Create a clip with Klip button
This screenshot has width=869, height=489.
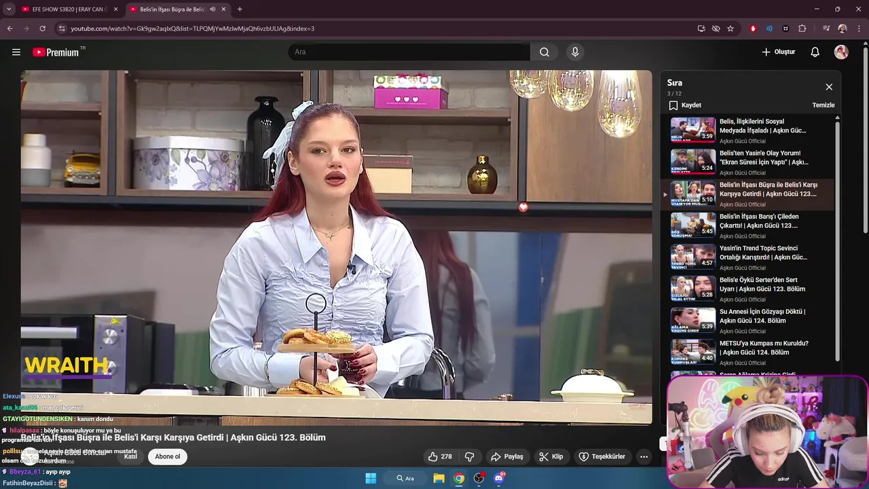coord(551,456)
